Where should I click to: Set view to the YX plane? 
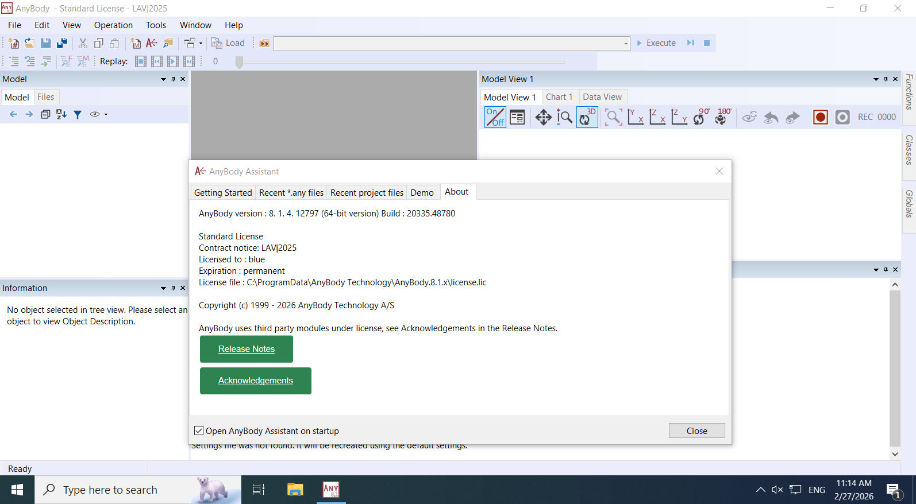coord(635,117)
